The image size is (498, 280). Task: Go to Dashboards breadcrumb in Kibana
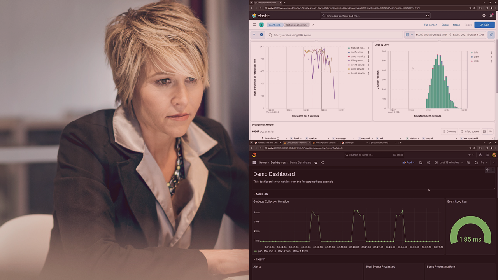tap(274, 25)
